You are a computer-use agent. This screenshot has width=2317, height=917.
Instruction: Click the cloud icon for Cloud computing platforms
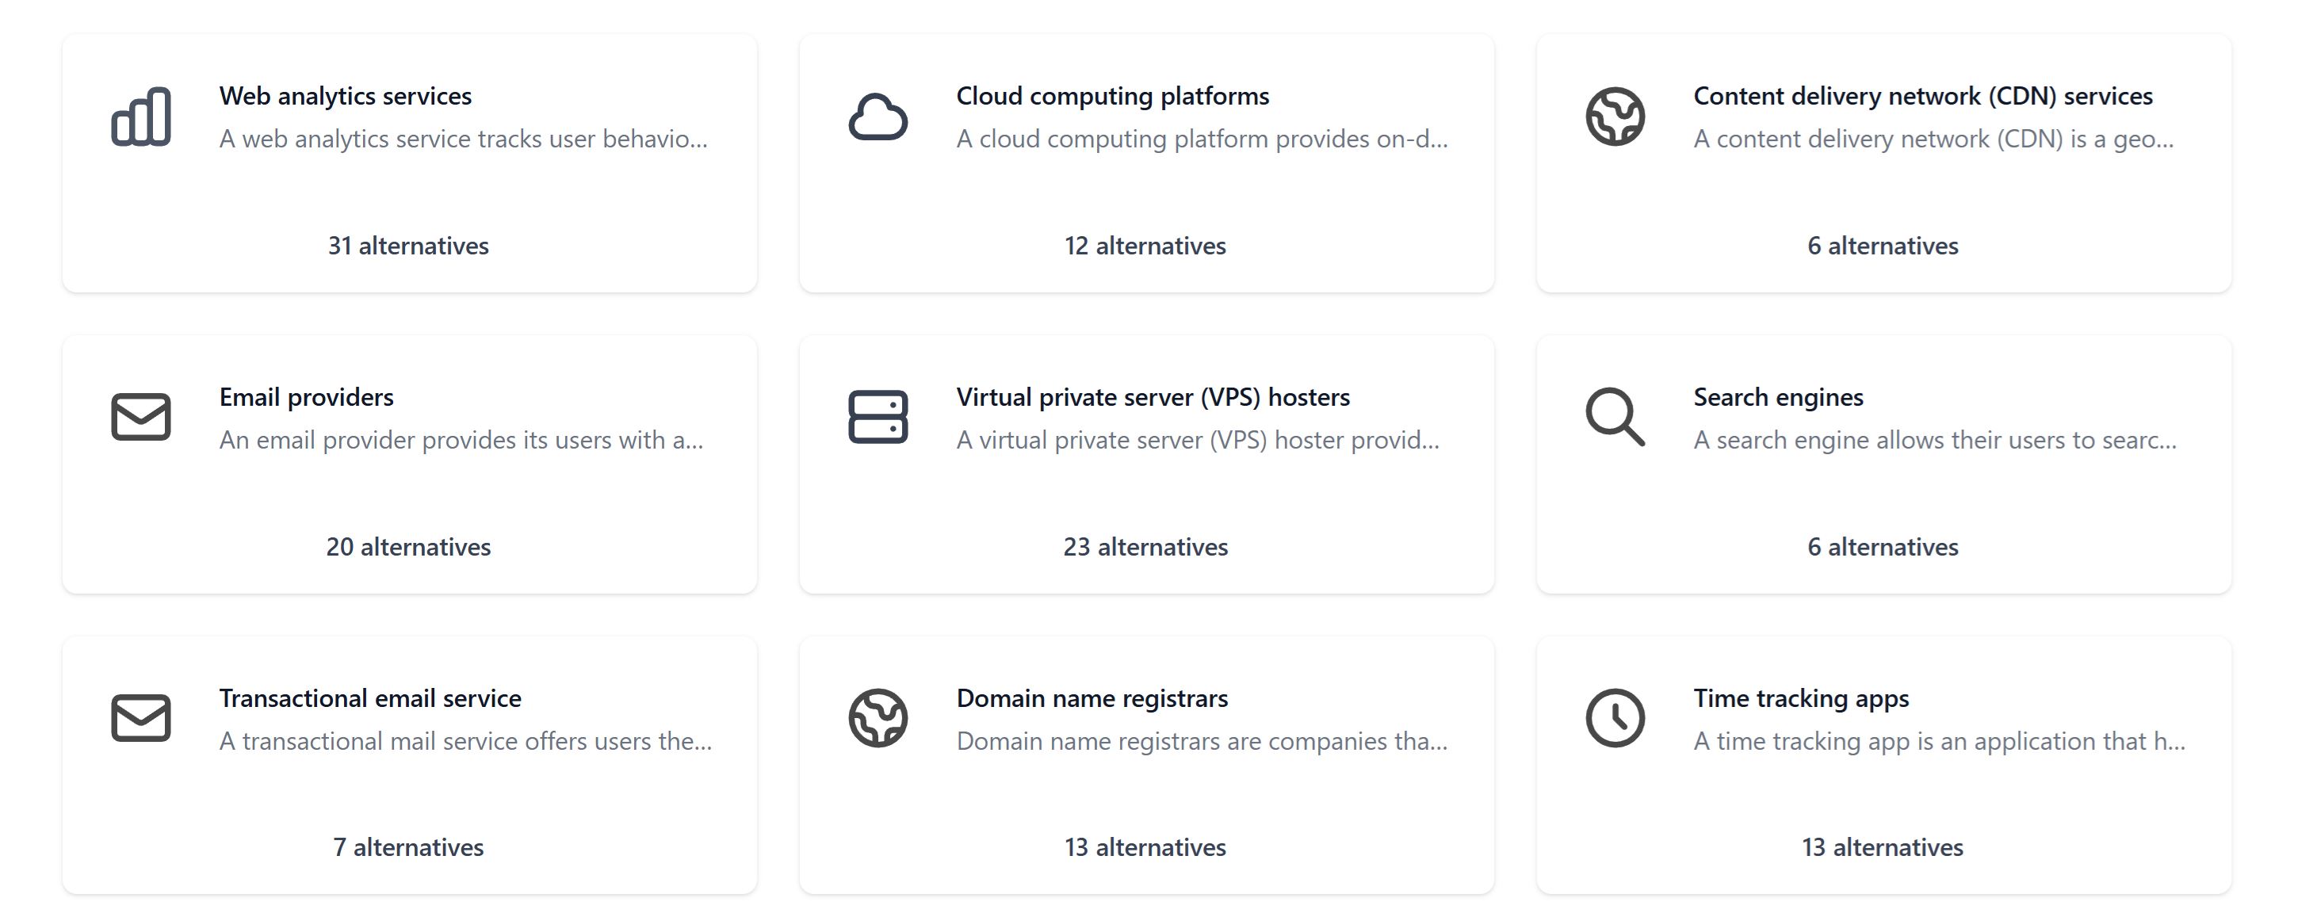click(877, 117)
